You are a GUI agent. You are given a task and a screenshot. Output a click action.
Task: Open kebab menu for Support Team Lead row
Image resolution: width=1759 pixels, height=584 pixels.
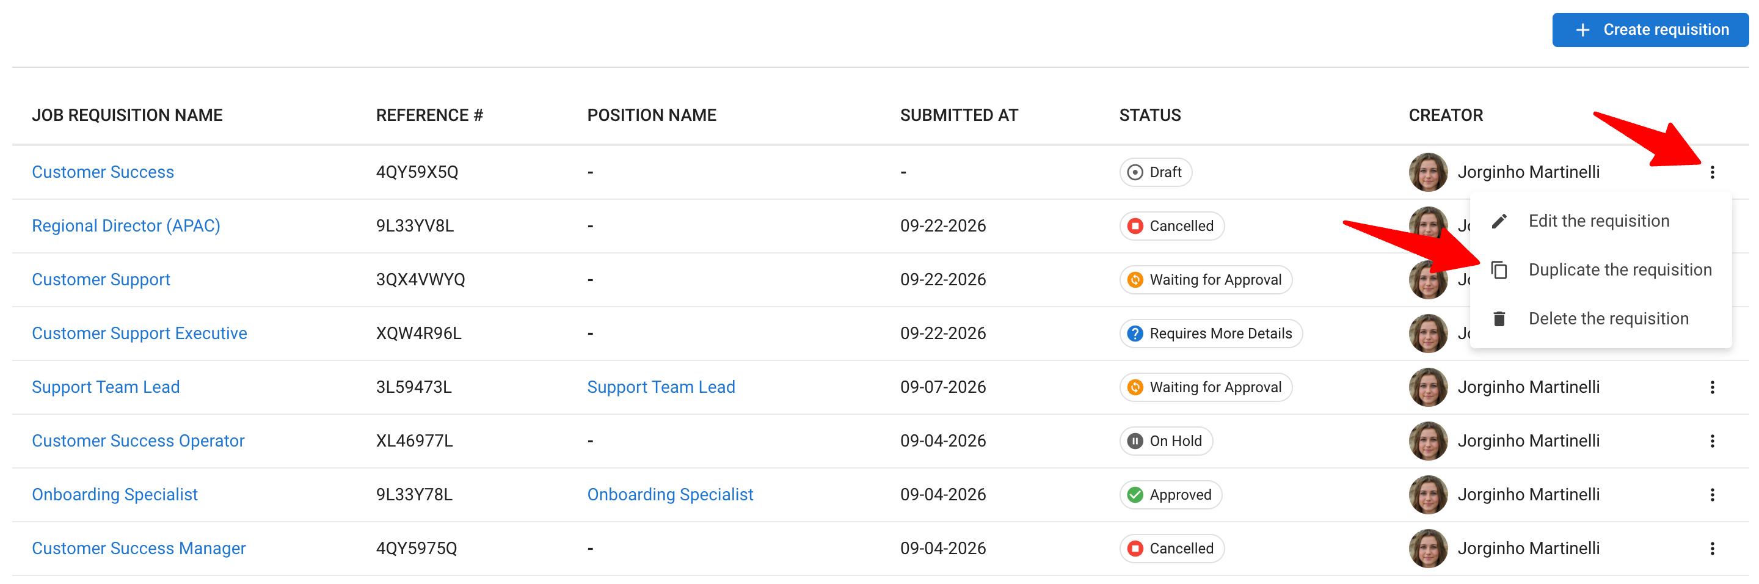[1712, 387]
